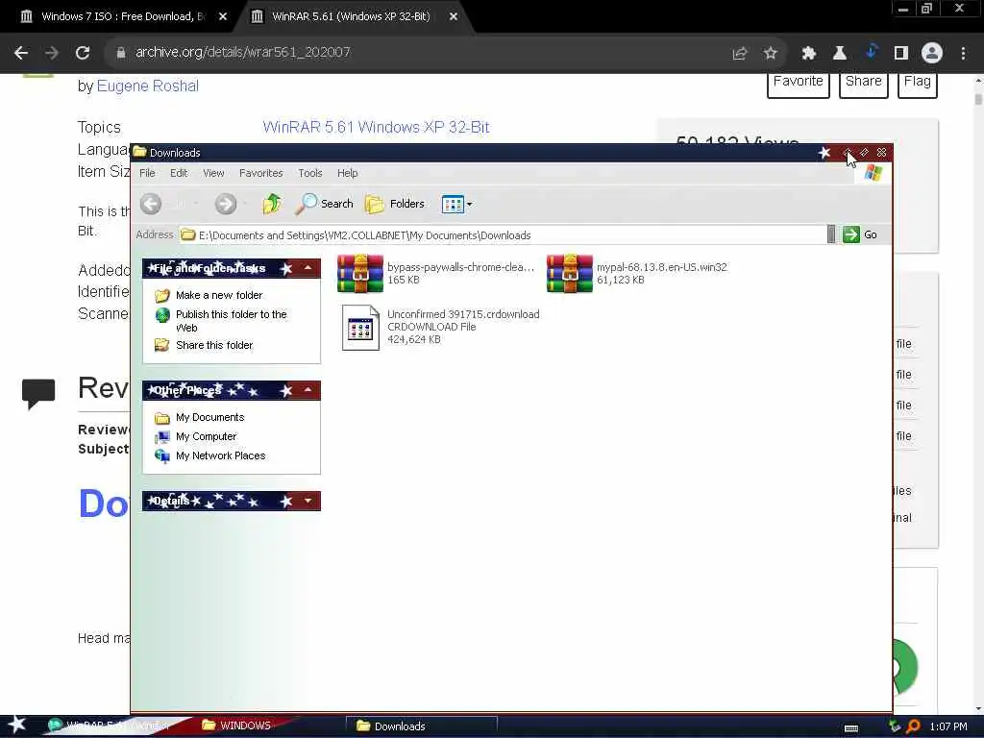
Task: Click the reviews speech bubble icon on page
Action: click(38, 393)
